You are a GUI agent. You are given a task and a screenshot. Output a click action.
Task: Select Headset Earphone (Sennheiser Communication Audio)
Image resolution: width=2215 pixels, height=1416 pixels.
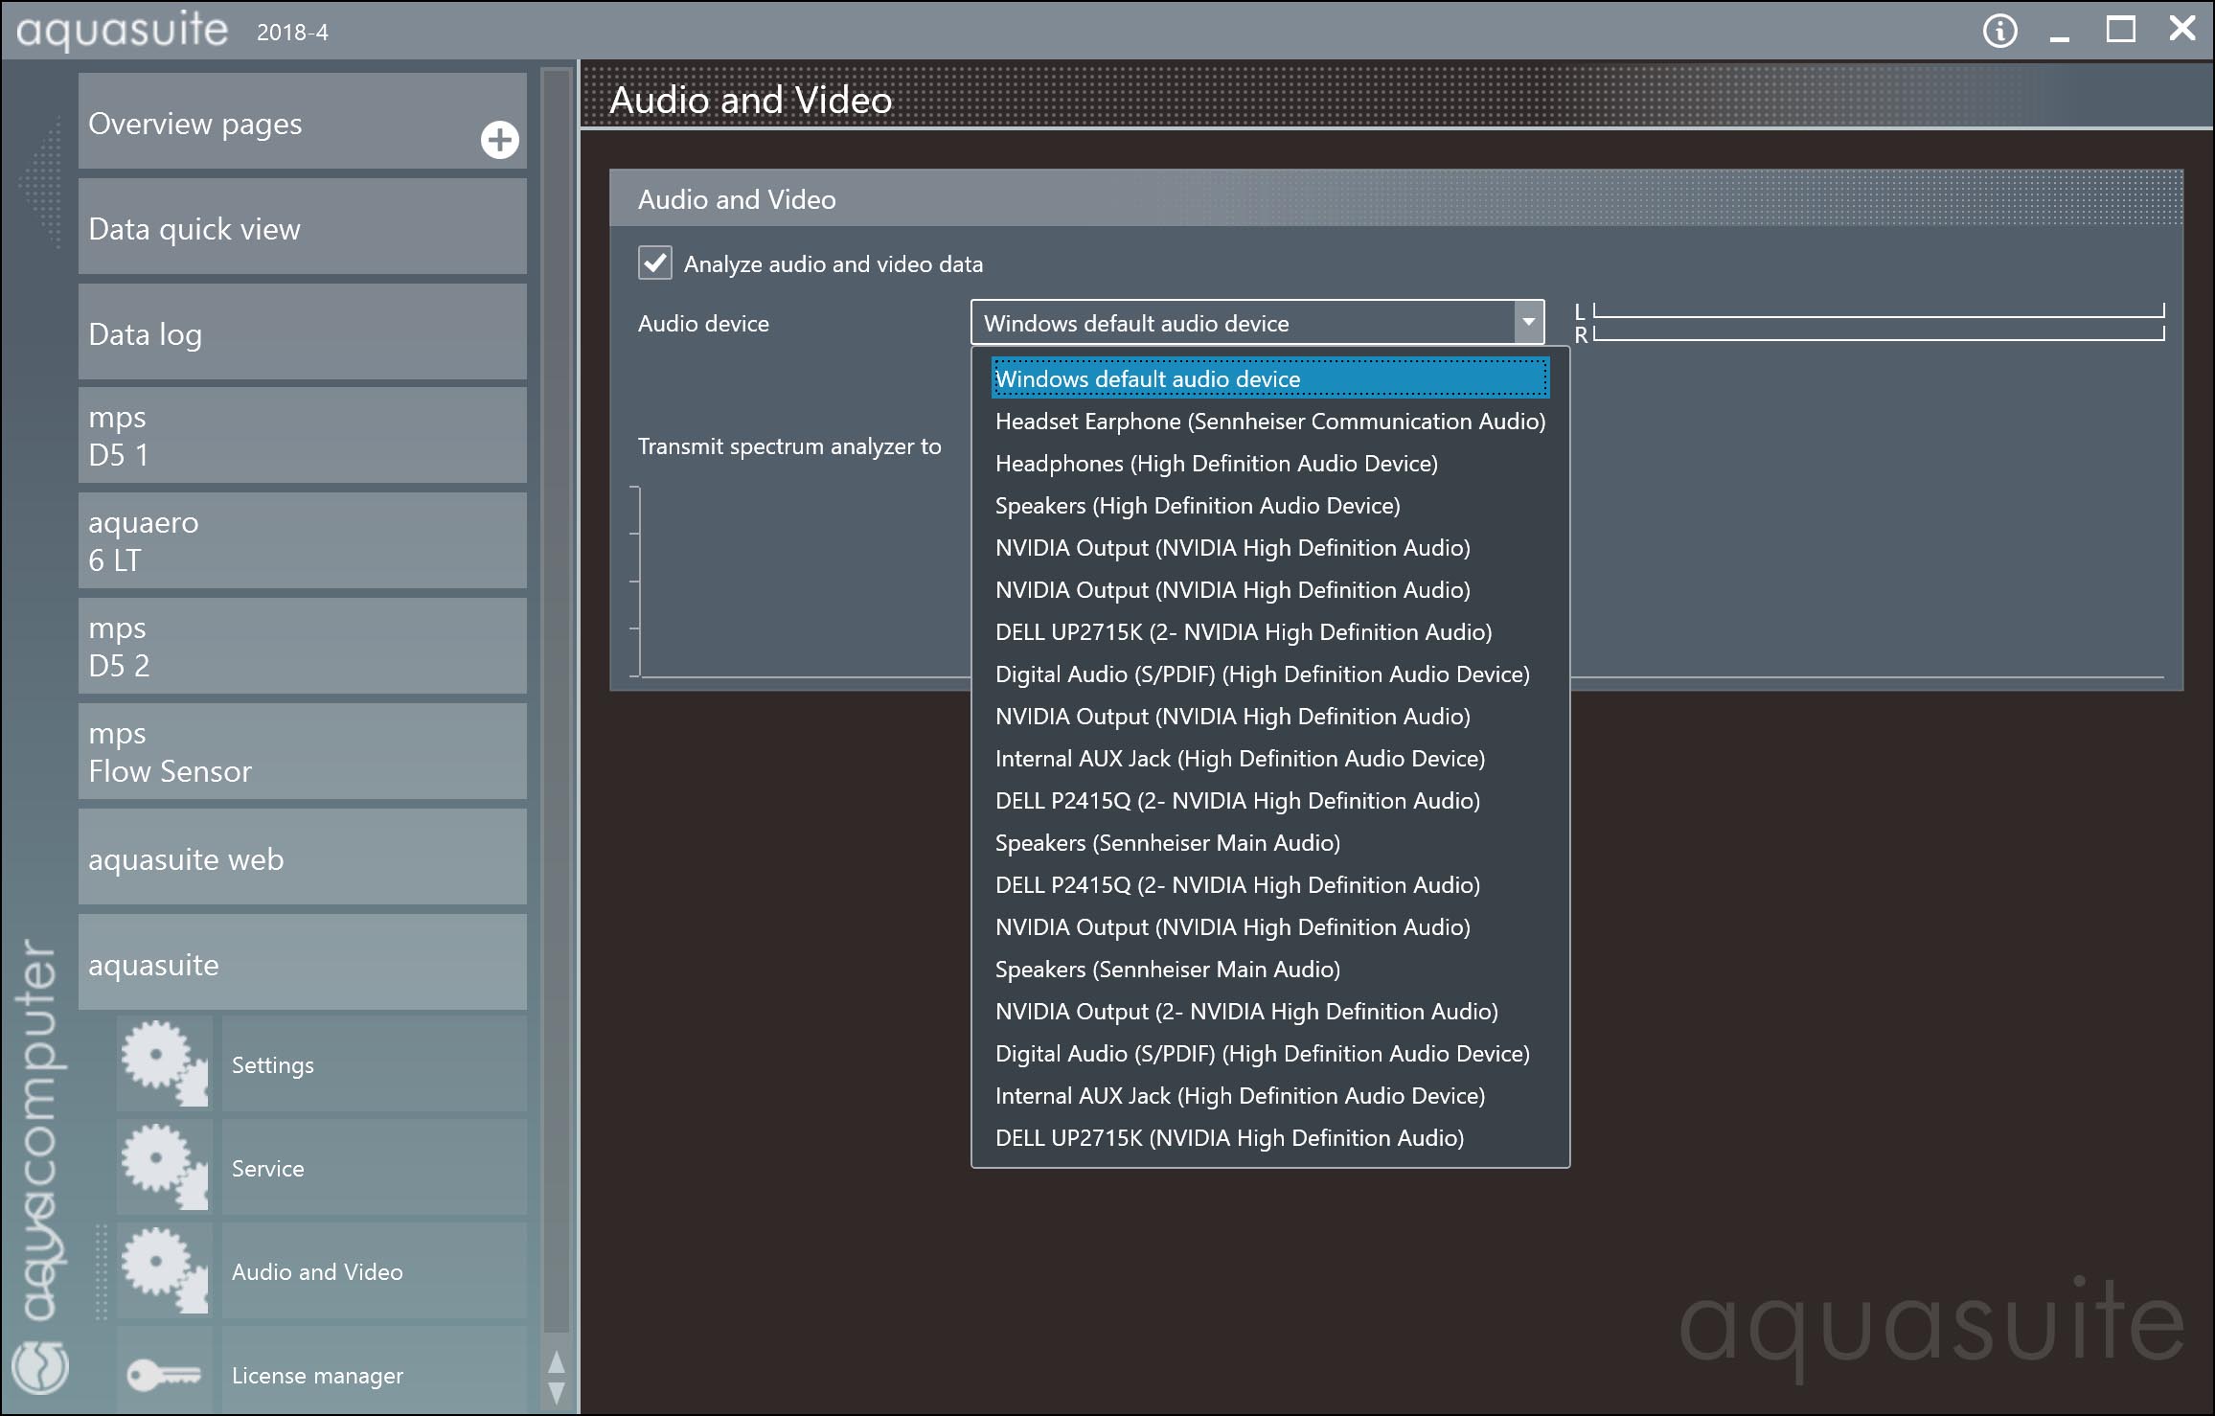pos(1270,421)
